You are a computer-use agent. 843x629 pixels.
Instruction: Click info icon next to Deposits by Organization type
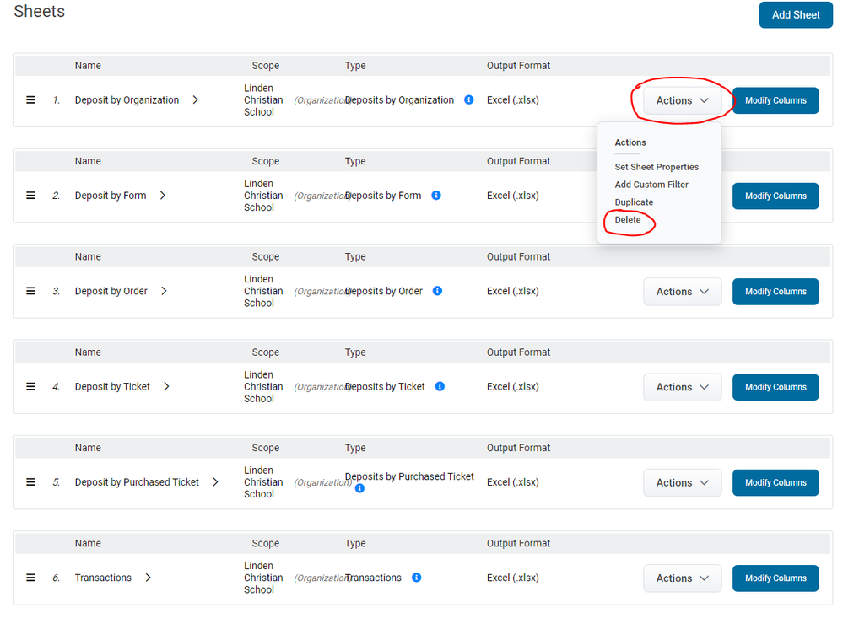pyautogui.click(x=469, y=100)
